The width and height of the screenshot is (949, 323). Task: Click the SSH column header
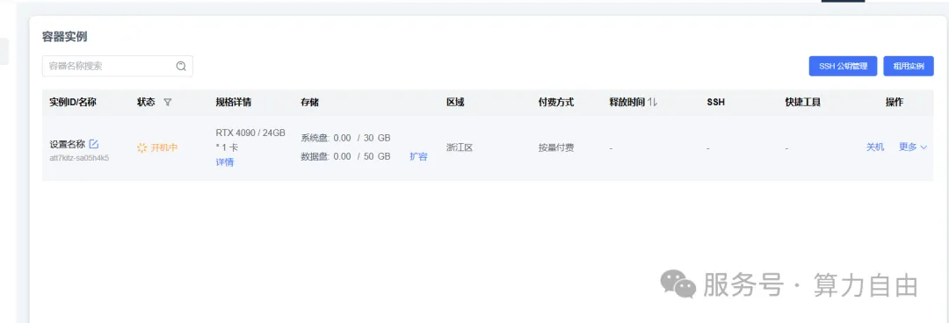(x=715, y=103)
